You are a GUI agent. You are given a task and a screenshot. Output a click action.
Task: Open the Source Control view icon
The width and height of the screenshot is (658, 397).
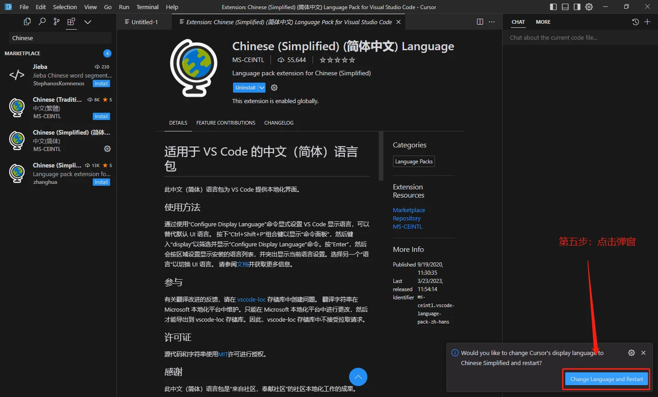(56, 21)
